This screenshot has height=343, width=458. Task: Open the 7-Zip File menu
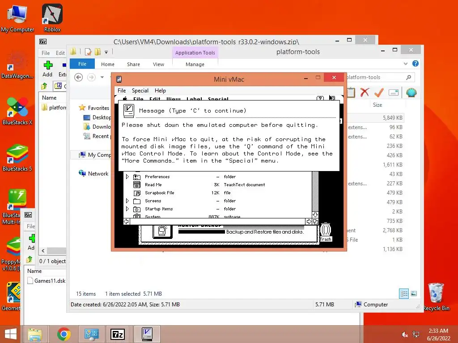pyautogui.click(x=46, y=53)
